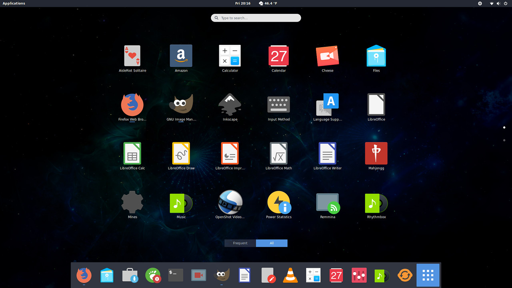512x288 pixels.
Task: Open the Fri 20:16 clock menu
Action: [243, 3]
